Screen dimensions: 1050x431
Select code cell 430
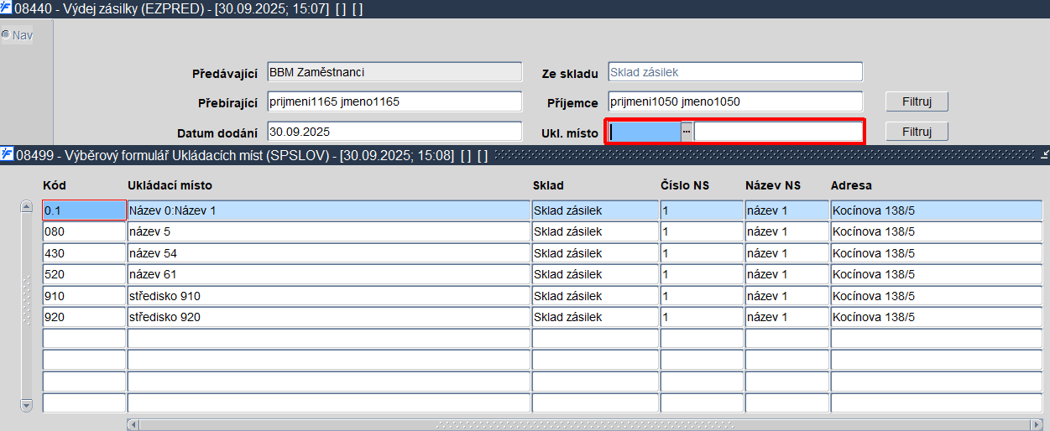[x=84, y=252]
